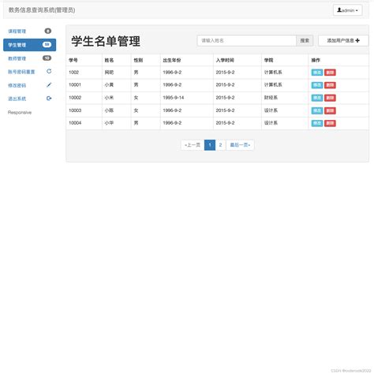Click the user icon next to admin
The height and width of the screenshot is (374, 374).
pos(339,10)
